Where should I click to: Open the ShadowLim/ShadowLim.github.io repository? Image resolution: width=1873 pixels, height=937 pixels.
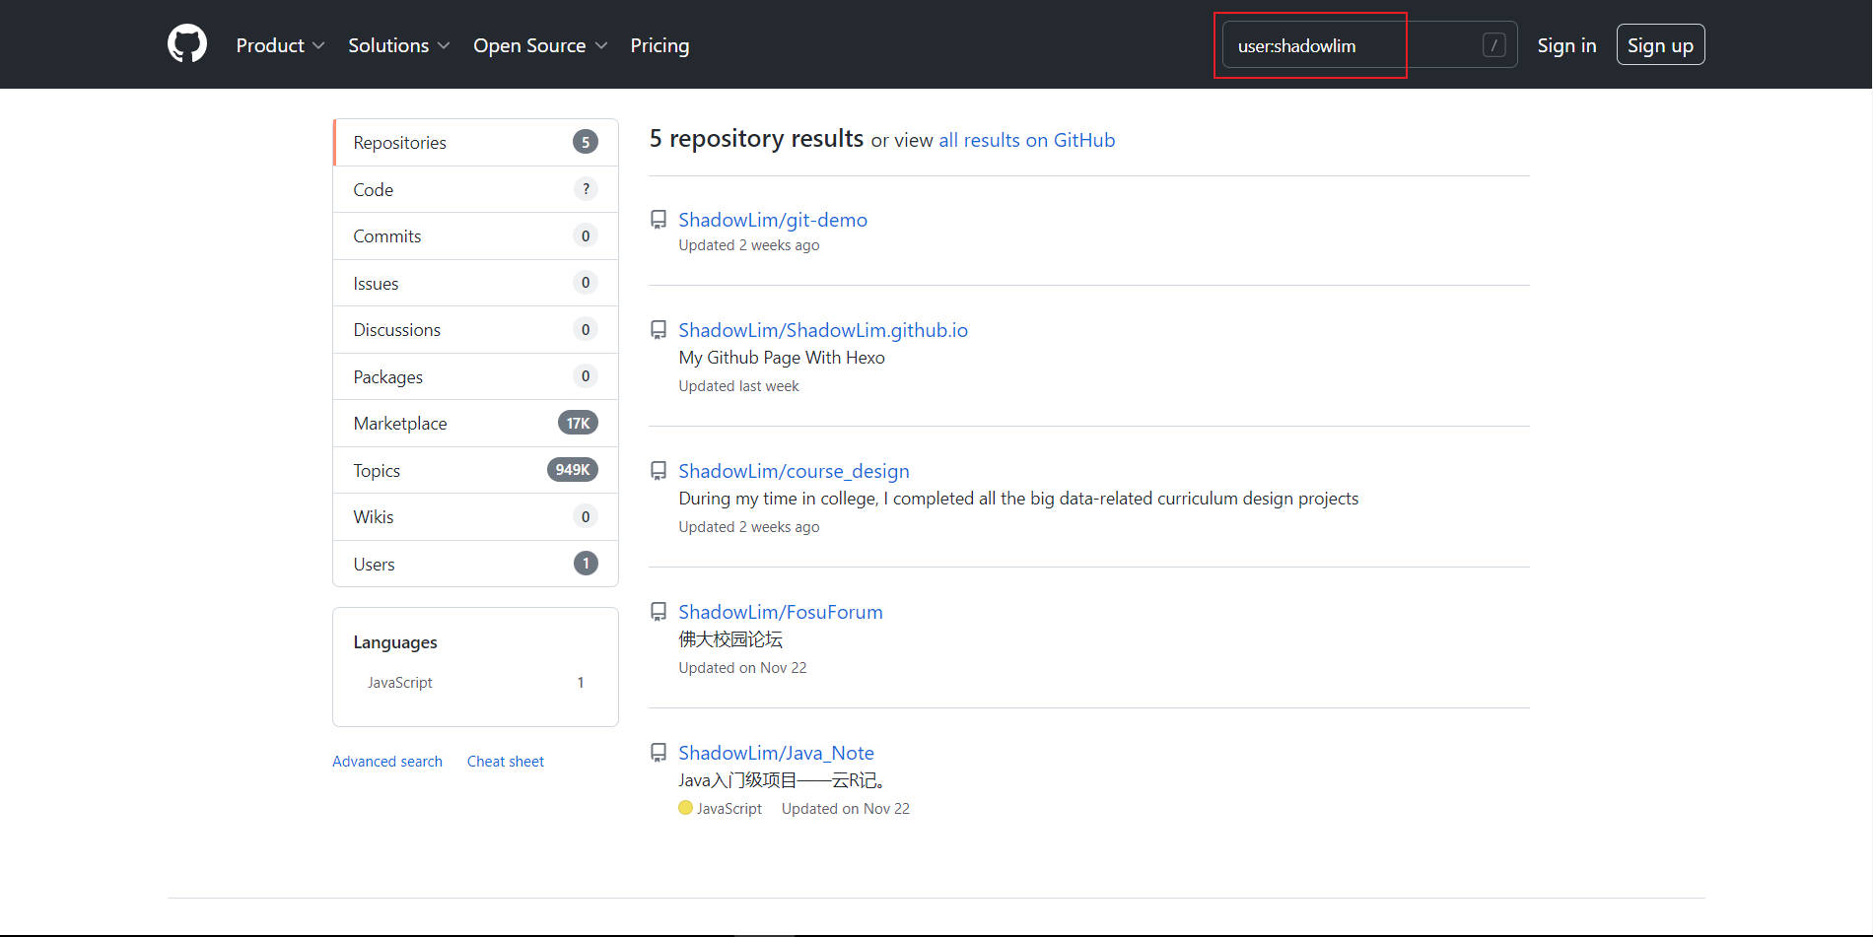[x=823, y=330]
